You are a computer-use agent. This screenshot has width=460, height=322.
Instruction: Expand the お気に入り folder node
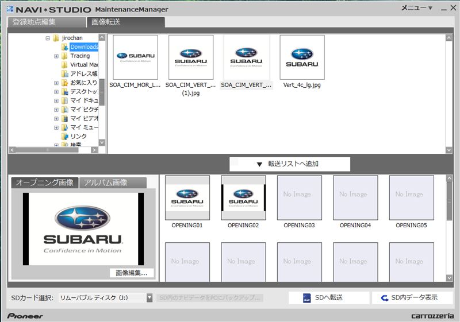click(56, 83)
